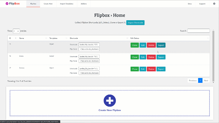Delete the flipbox with ID 15
This screenshot has height=123, width=219.
pyautogui.click(x=151, y=45)
